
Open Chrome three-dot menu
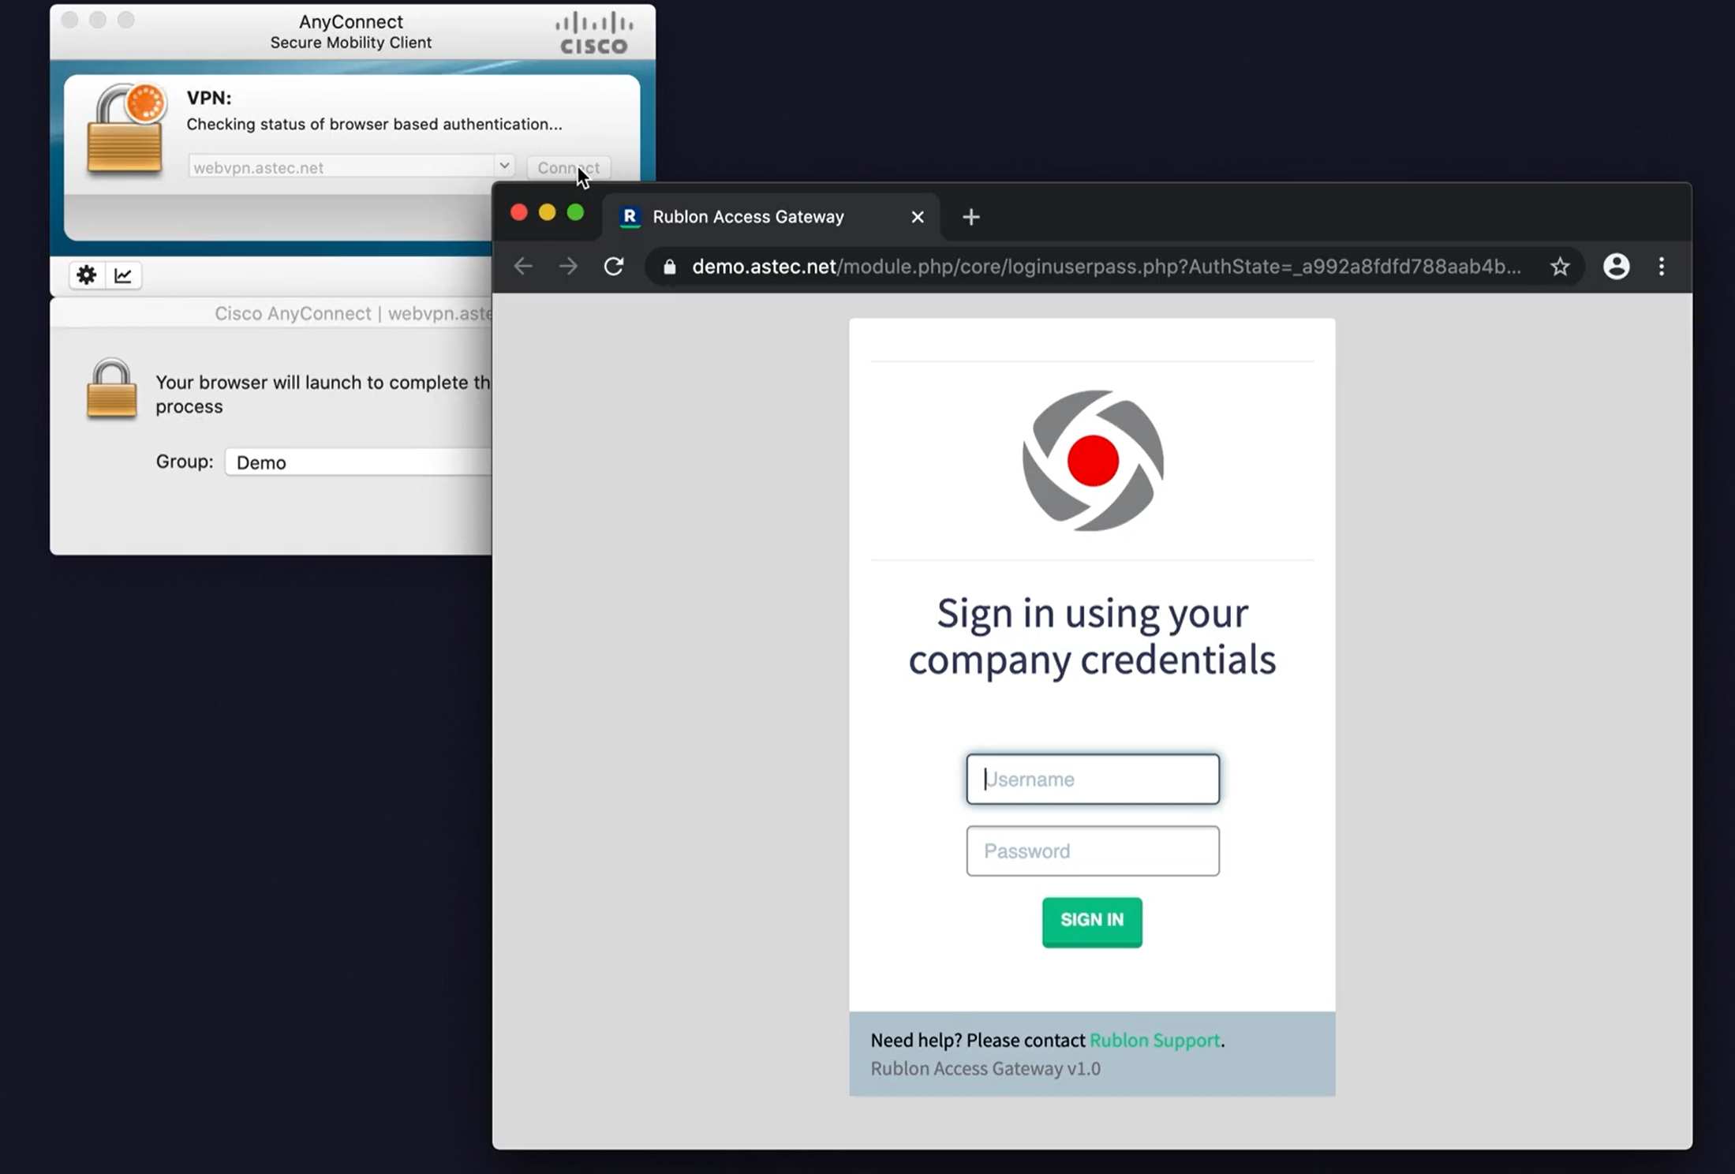point(1662,267)
